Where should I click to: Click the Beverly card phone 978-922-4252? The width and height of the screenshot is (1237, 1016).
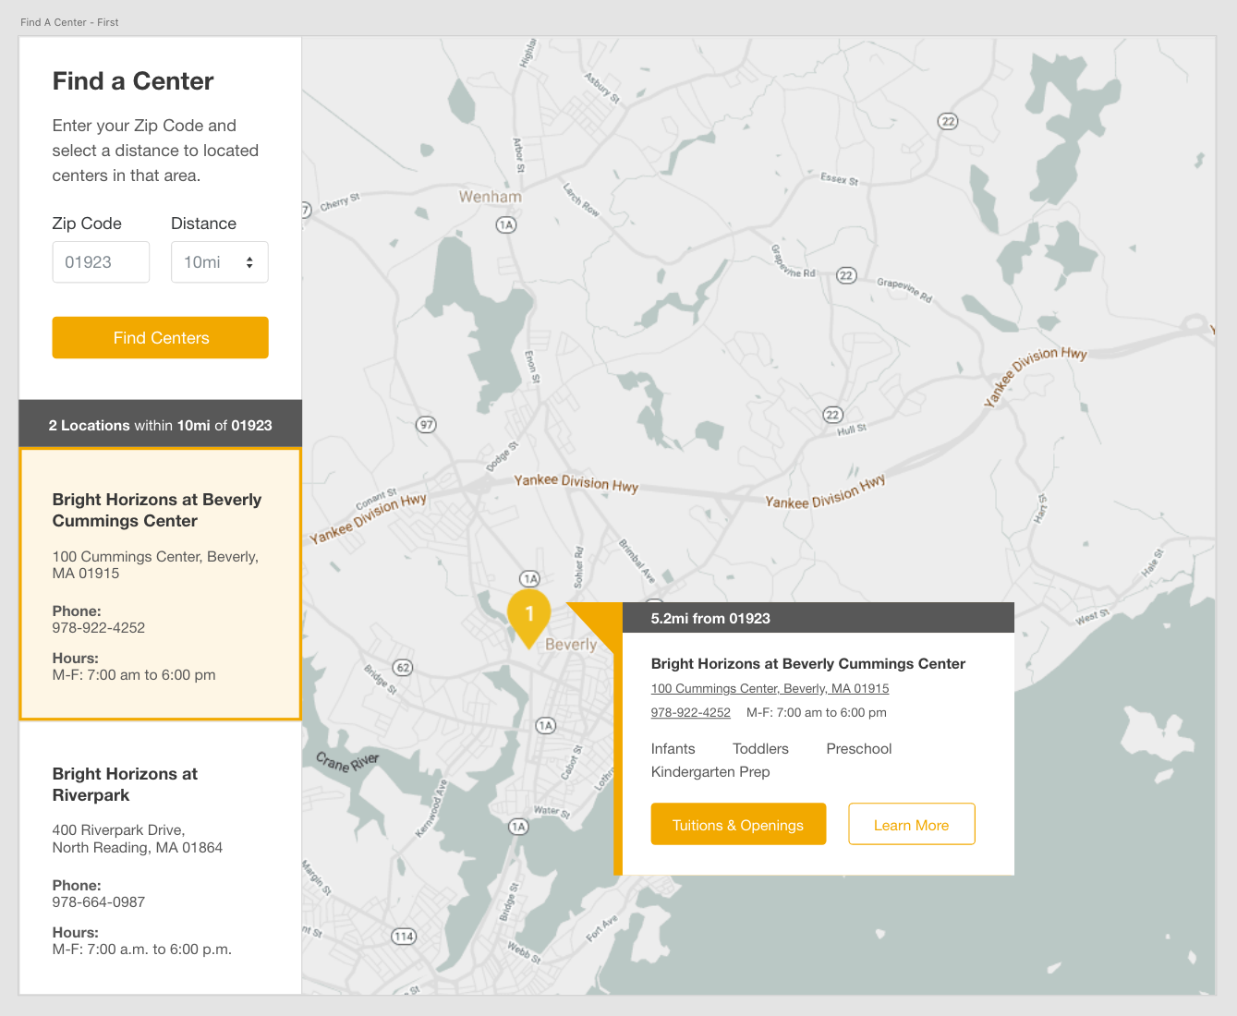coord(99,627)
